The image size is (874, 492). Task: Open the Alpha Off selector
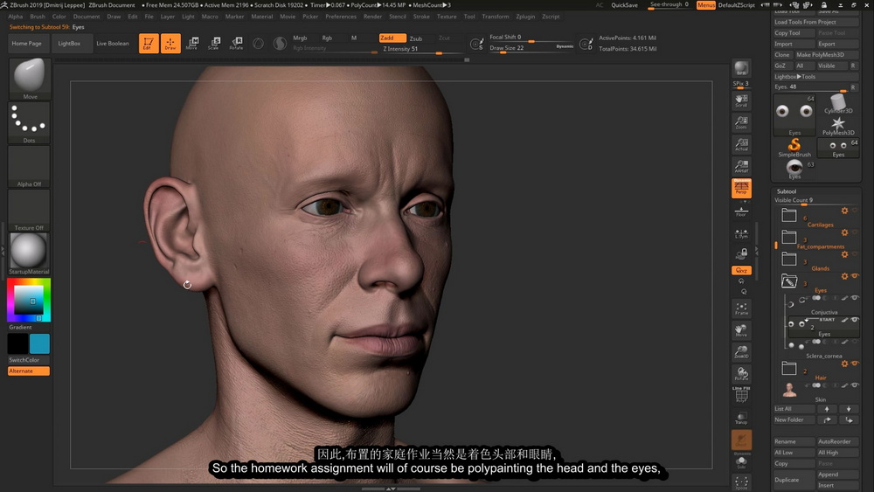click(30, 167)
